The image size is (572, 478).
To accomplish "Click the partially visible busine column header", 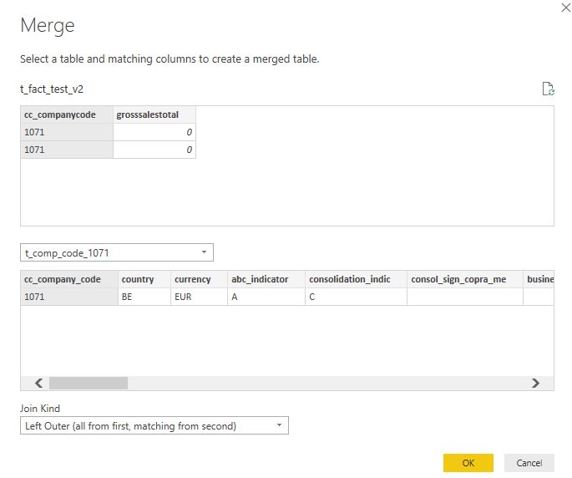I will 539,279.
